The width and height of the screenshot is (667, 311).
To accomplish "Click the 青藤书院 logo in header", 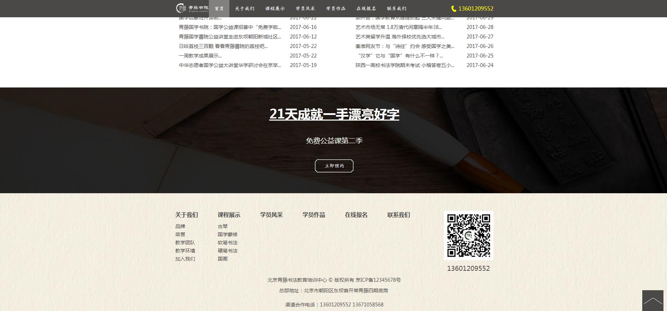I will pos(192,8).
